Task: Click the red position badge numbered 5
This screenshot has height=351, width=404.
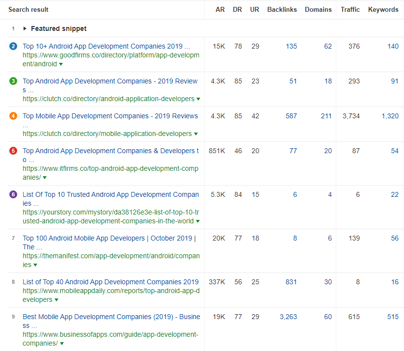Action: (x=12, y=151)
